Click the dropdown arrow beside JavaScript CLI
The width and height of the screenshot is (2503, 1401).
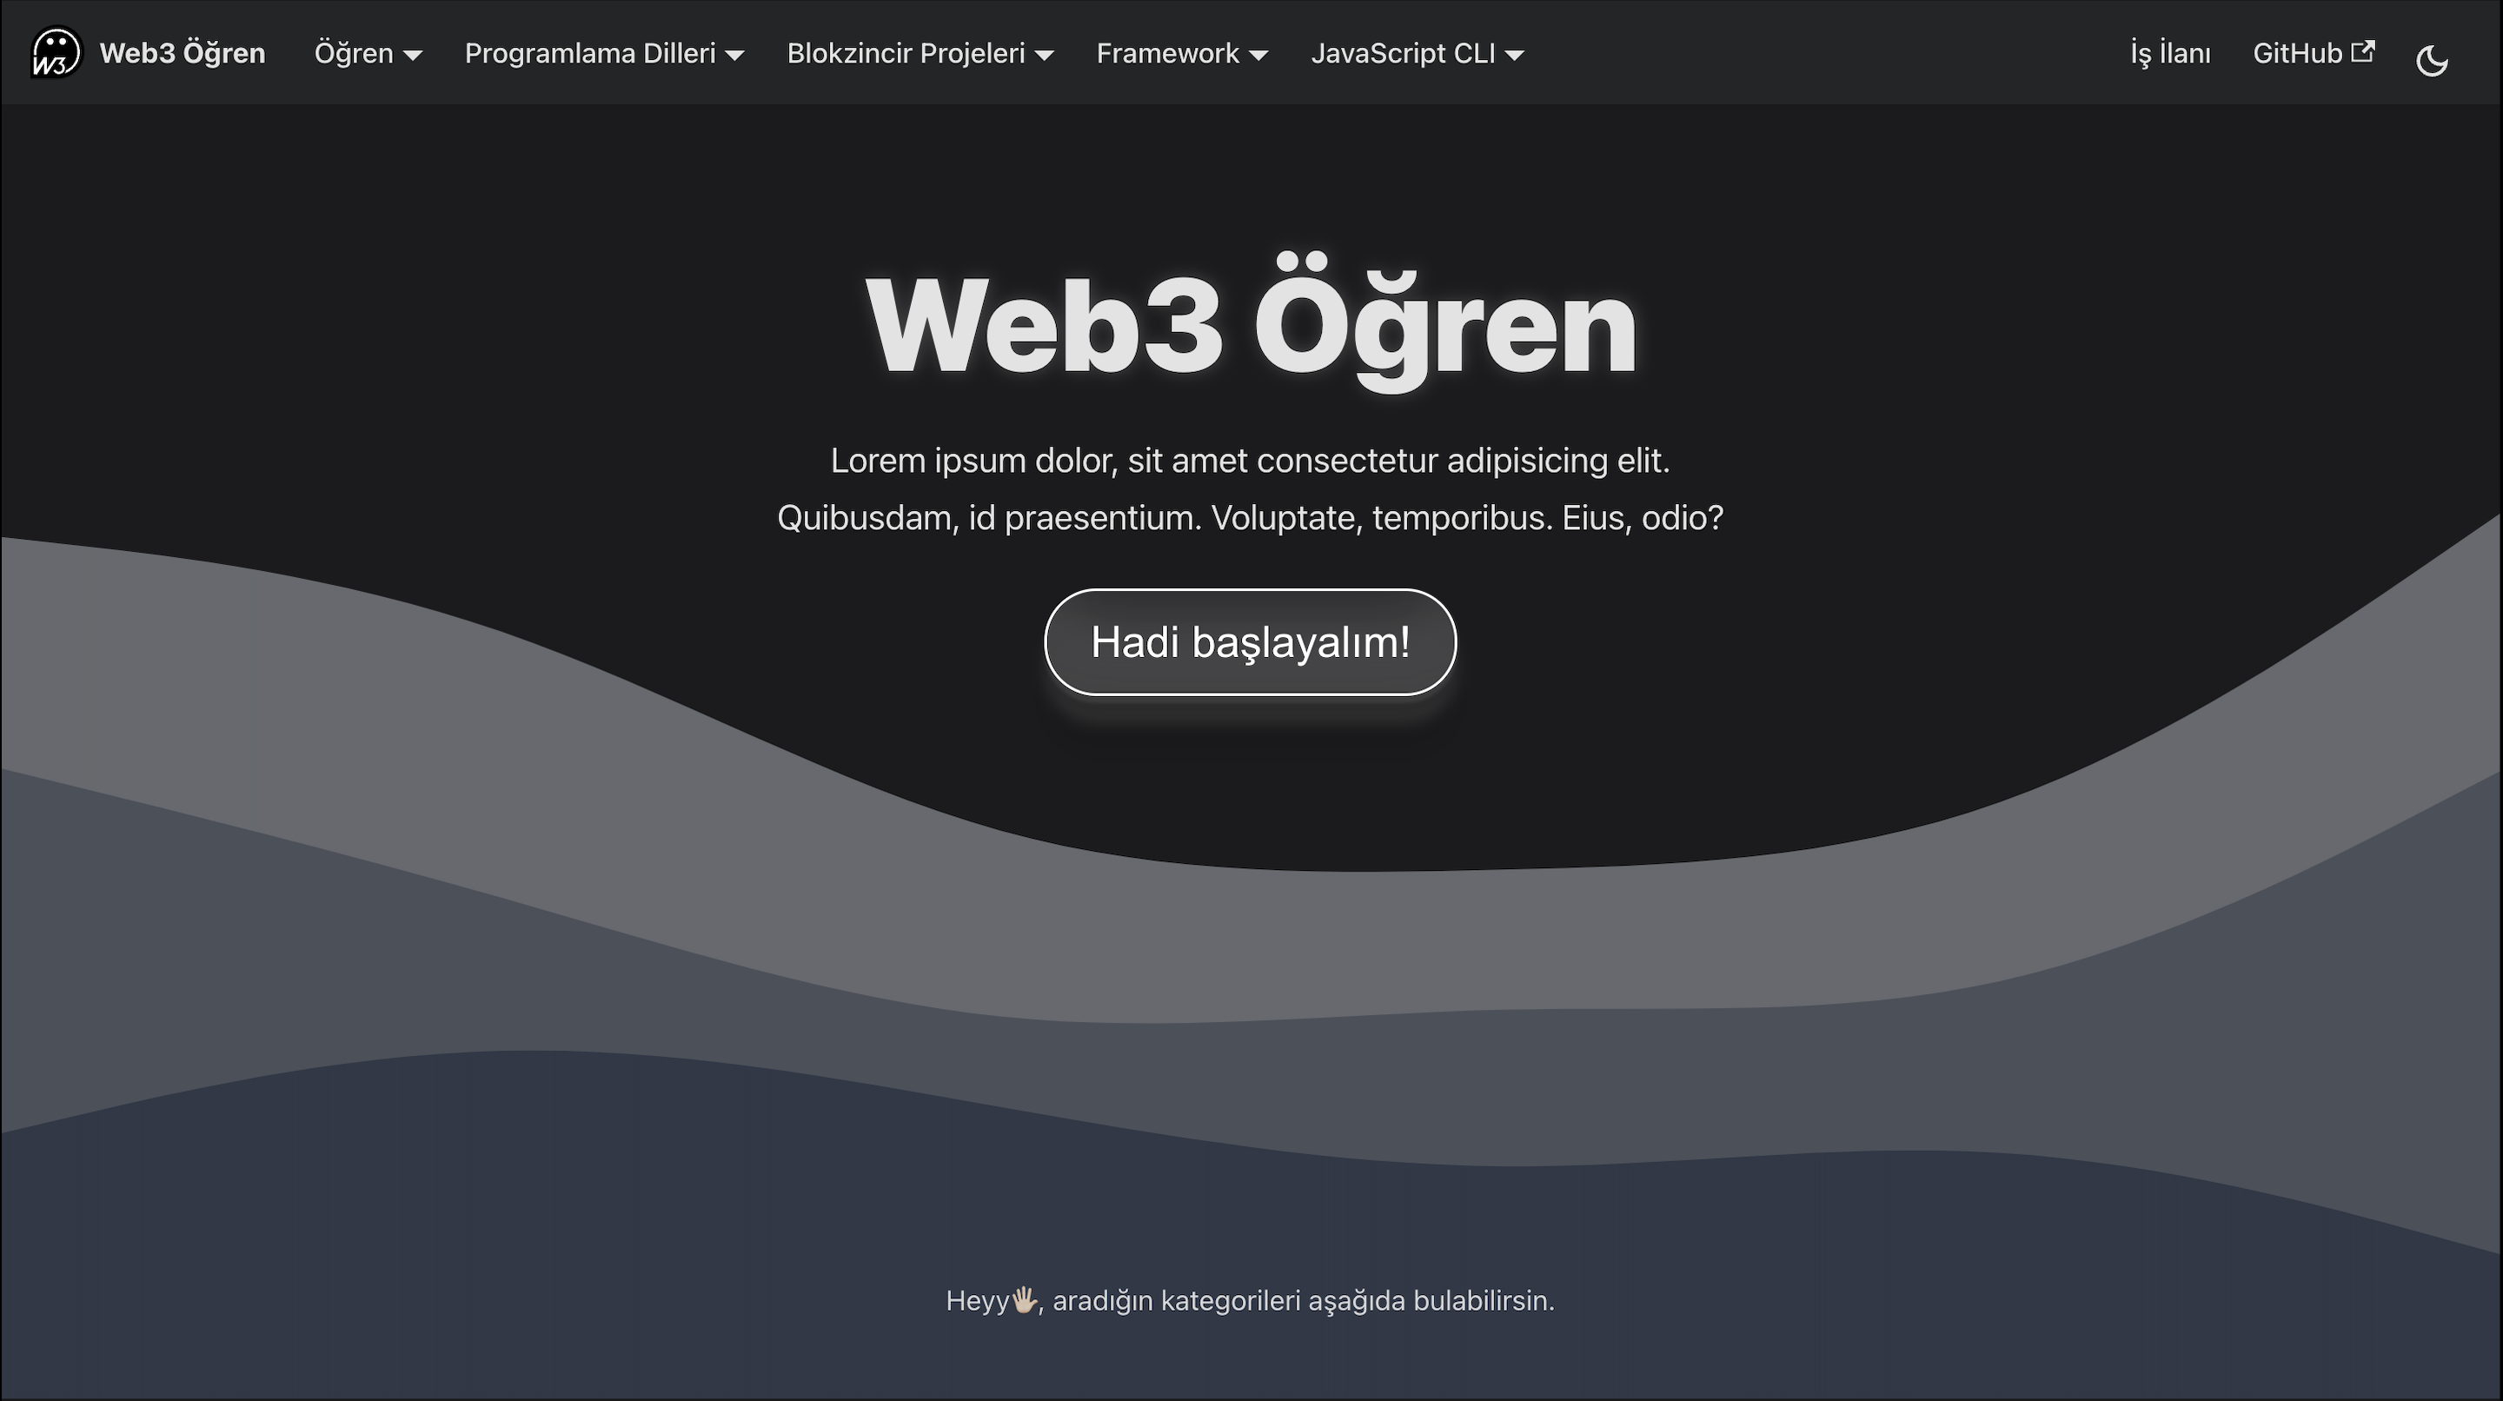point(1515,56)
